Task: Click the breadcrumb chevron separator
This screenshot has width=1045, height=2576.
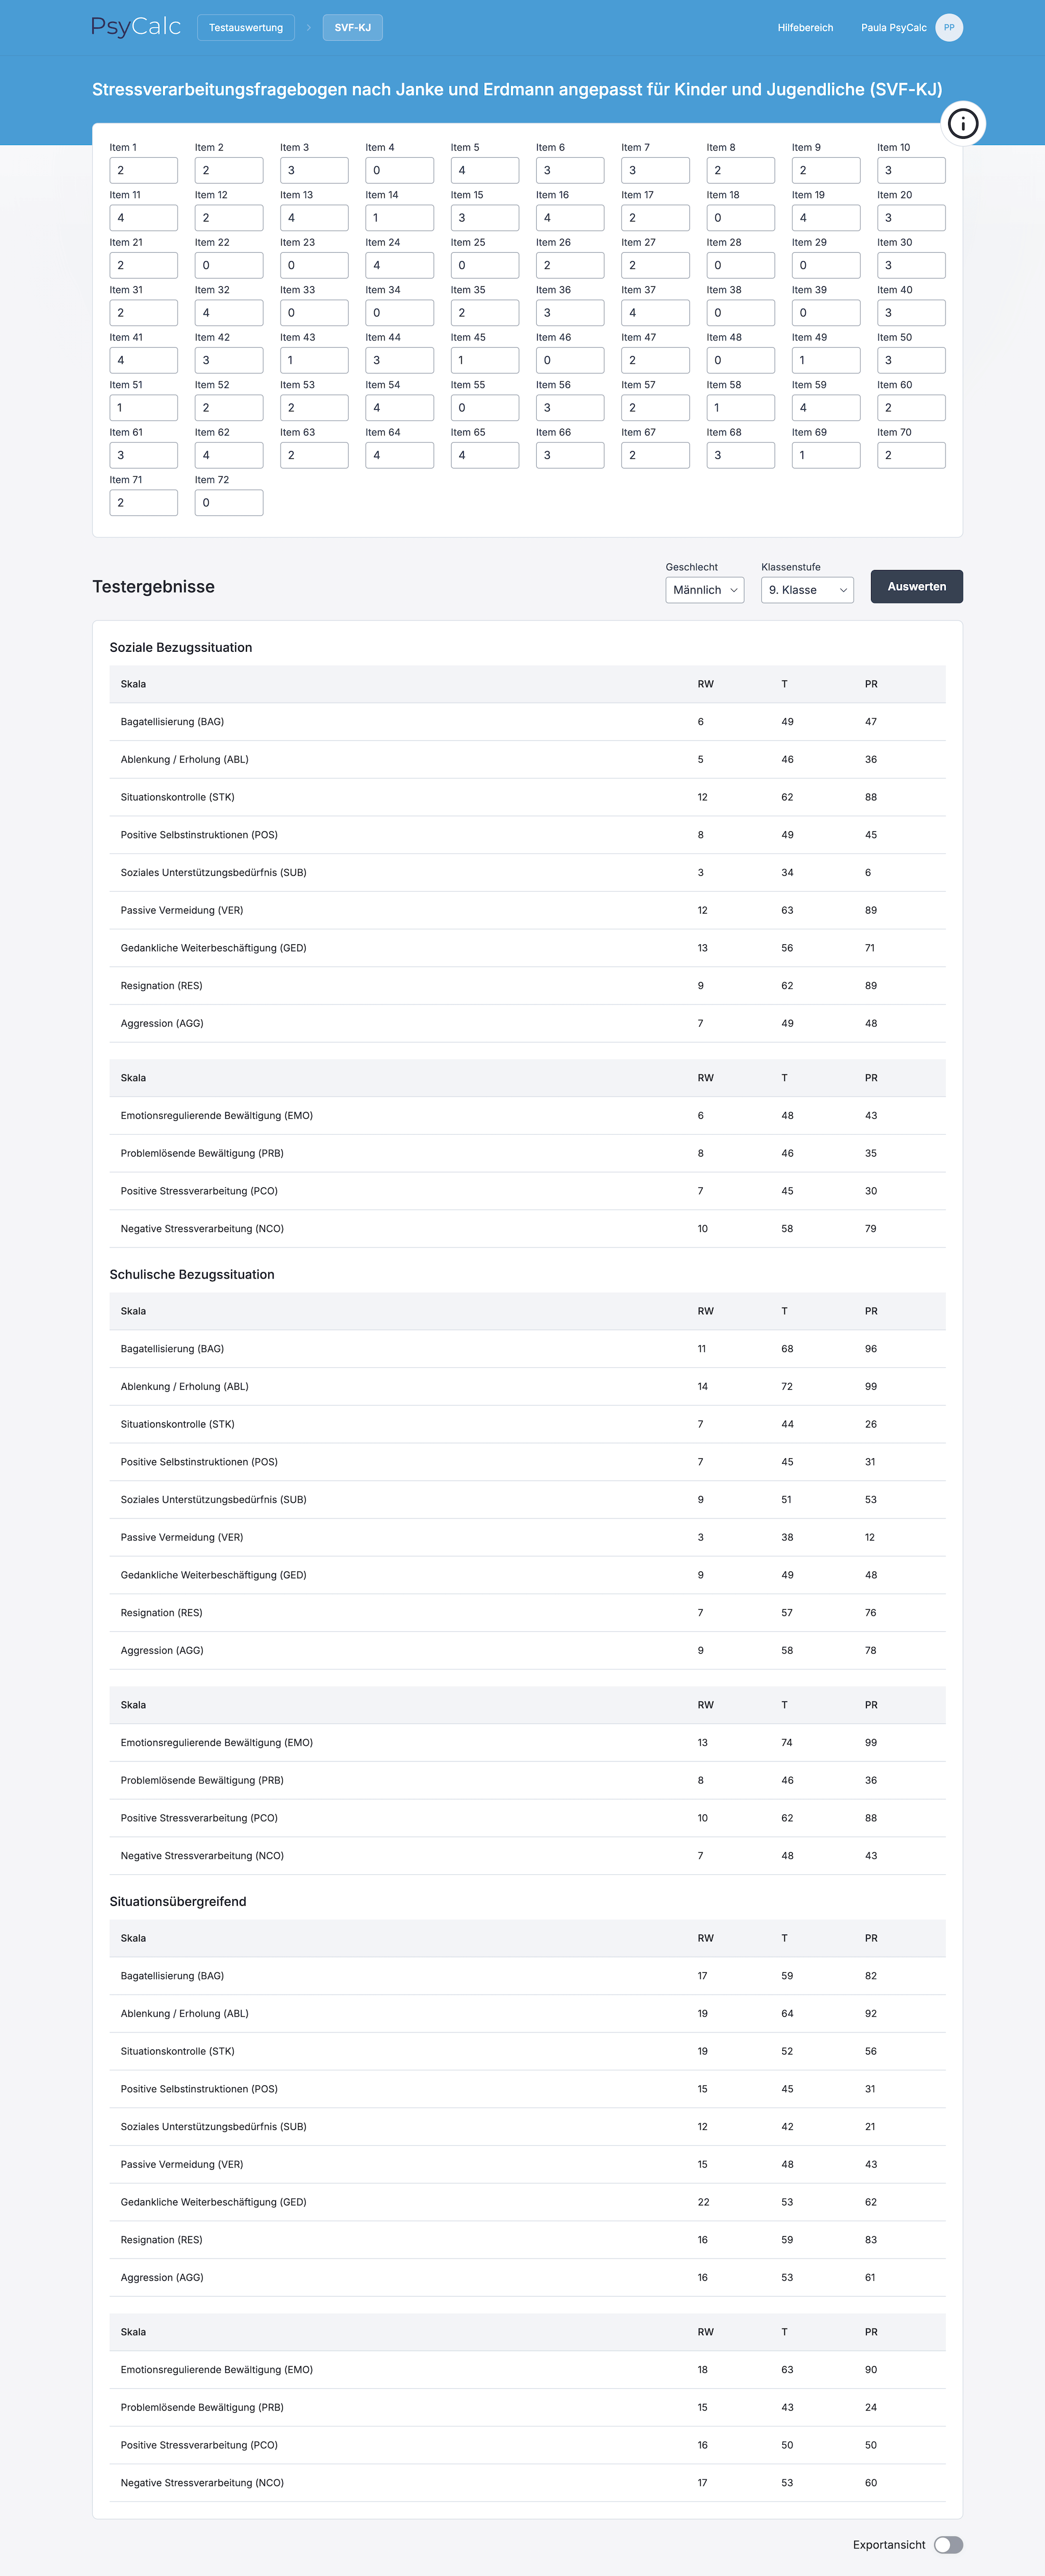Action: (x=309, y=28)
